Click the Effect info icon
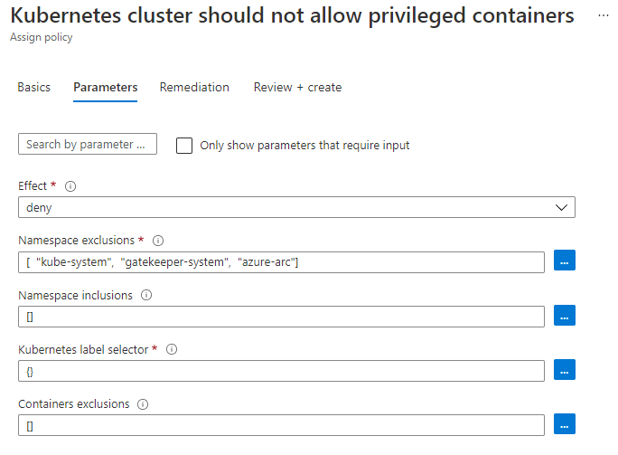The height and width of the screenshot is (455, 618). pos(70,185)
